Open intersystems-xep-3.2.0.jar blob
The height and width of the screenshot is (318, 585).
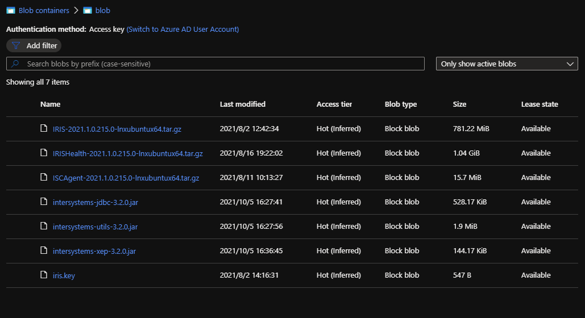[94, 251]
